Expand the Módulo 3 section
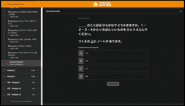Image resolution: width=185 pixels, height=106 pixels. click(21, 70)
